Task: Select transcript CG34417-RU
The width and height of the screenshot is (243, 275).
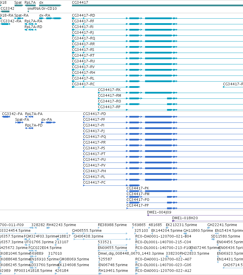Action: pyautogui.click(x=83, y=61)
